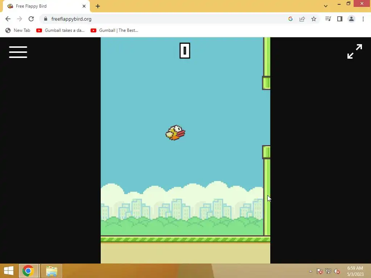Click the Action Center flag icon
The image size is (371, 278).
tap(320, 271)
